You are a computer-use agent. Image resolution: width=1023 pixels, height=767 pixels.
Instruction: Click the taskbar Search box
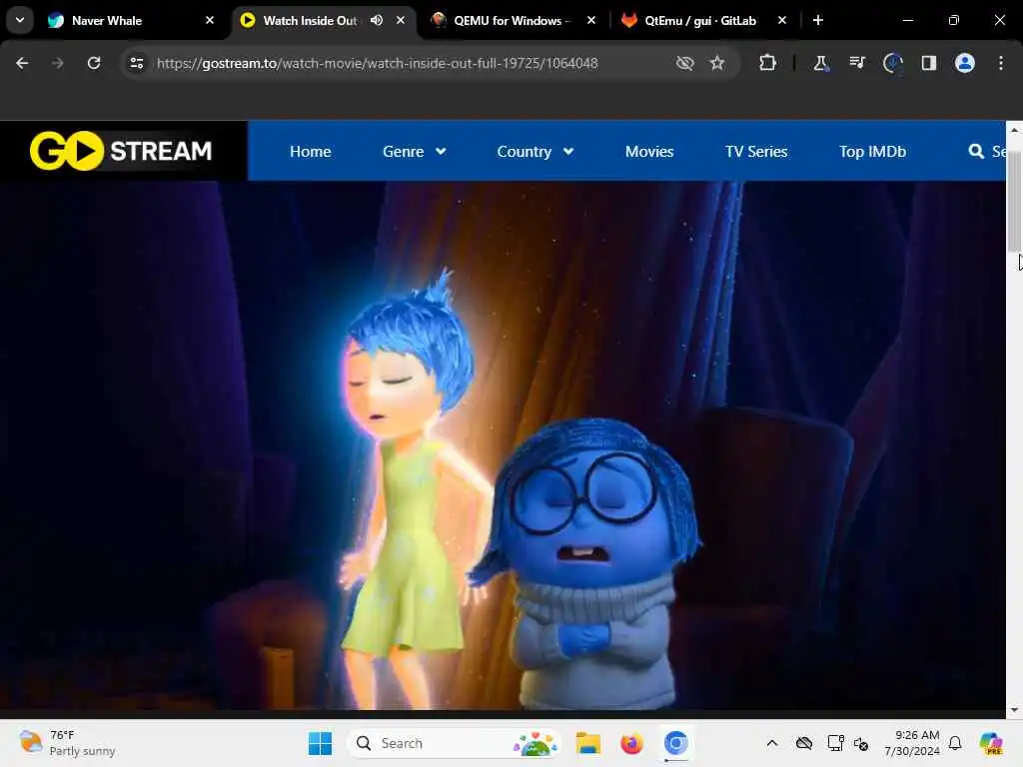point(455,743)
